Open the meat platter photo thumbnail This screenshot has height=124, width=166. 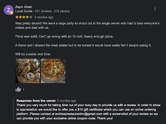28,71
